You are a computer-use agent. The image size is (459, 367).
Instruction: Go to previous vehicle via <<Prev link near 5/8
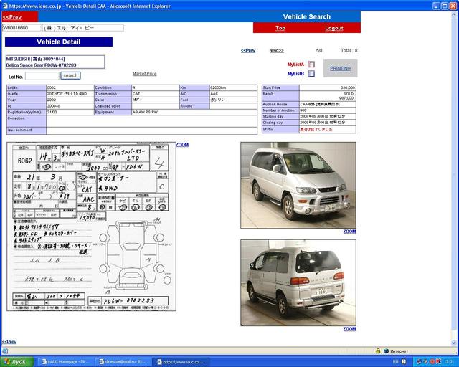click(x=248, y=50)
